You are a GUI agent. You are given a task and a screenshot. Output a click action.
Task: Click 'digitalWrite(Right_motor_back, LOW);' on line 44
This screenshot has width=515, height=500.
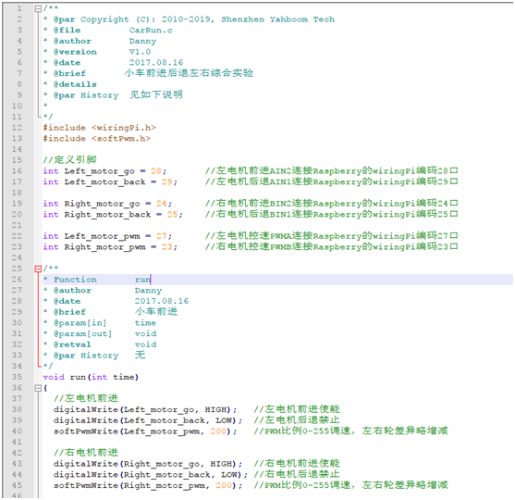pyautogui.click(x=151, y=475)
